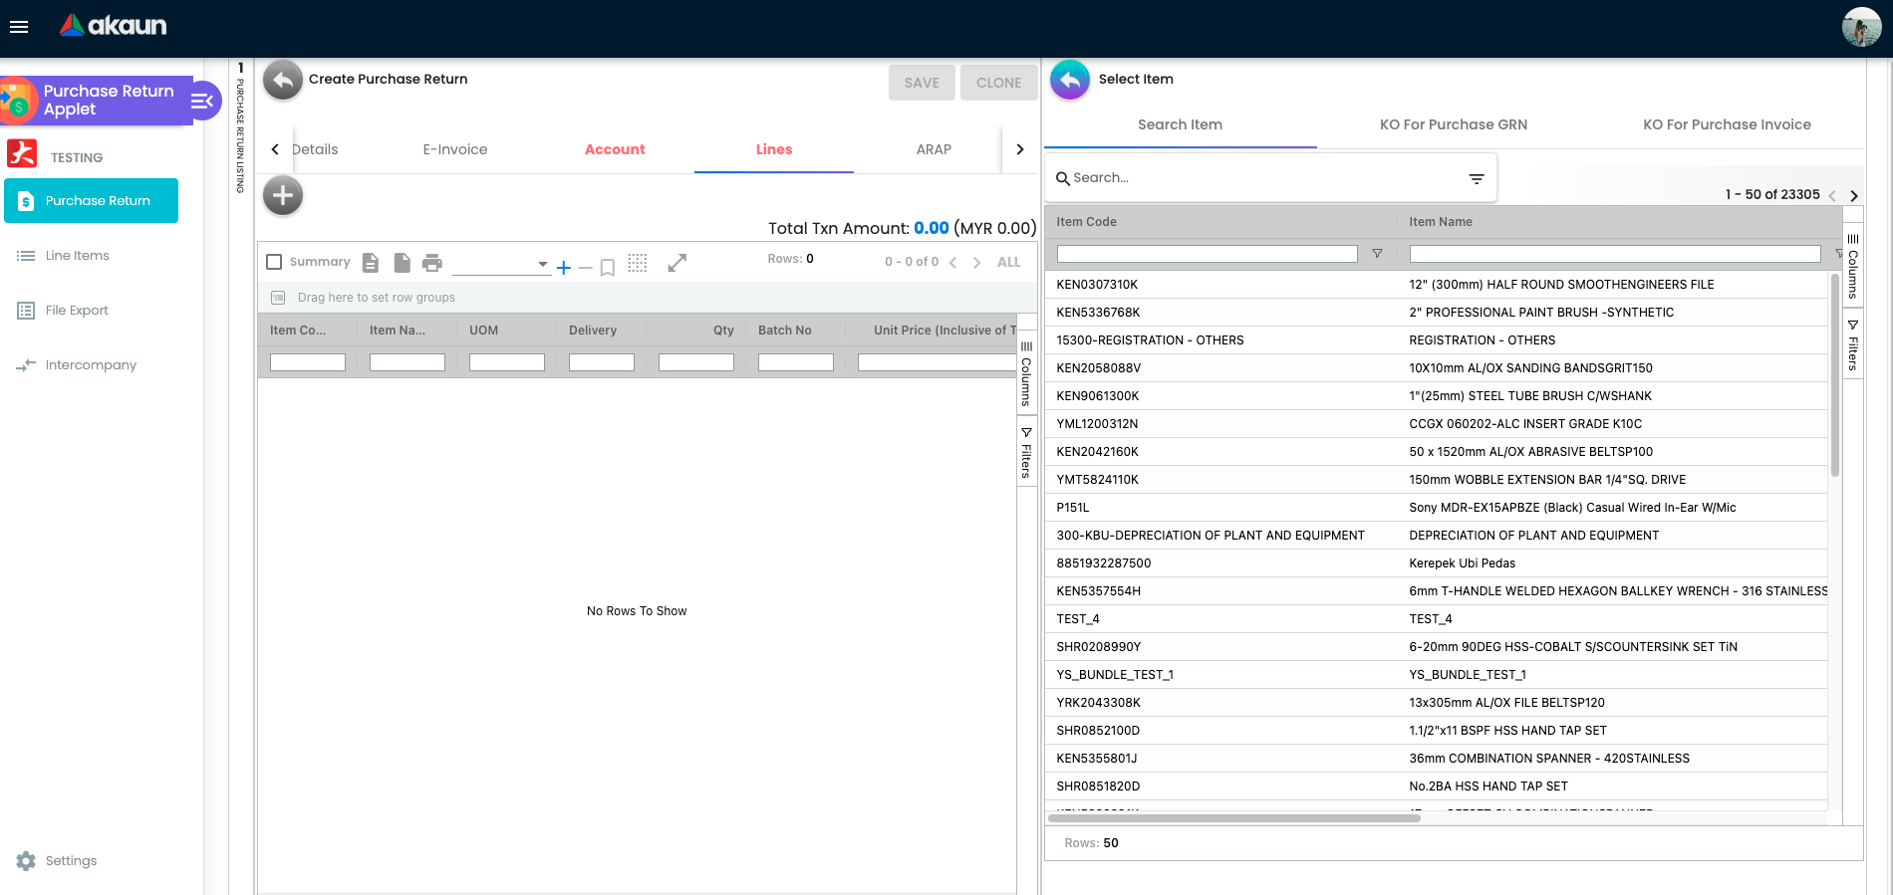The image size is (1893, 895).
Task: Select item KEN0307310K row
Action: tap(1436, 285)
